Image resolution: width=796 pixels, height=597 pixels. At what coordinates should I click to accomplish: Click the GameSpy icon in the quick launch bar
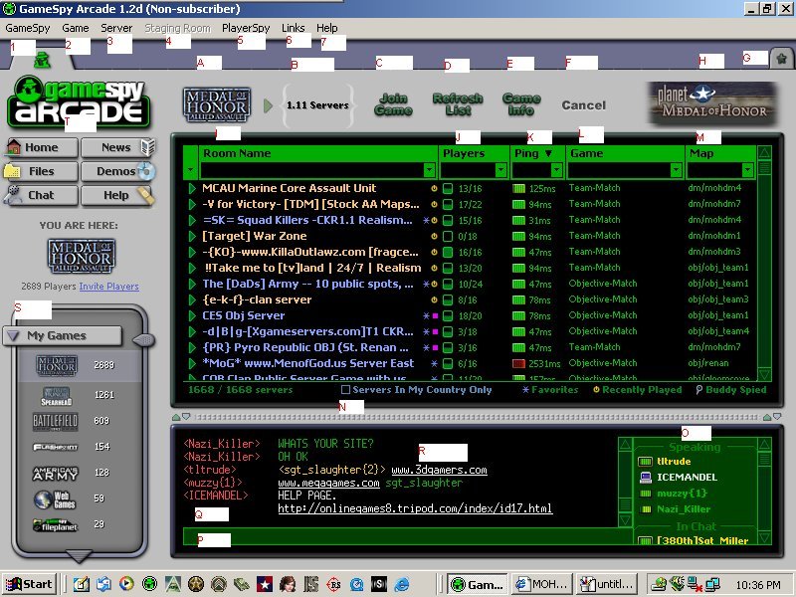[x=149, y=584]
